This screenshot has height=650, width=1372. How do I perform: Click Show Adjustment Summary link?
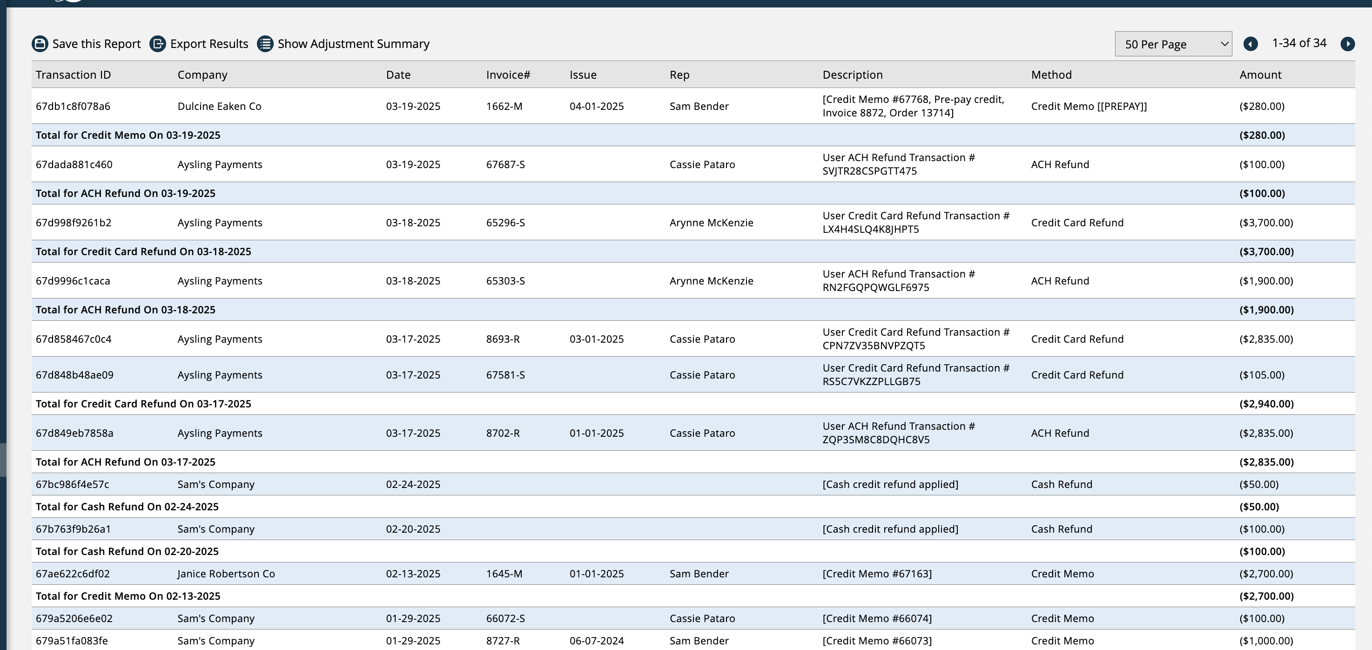[354, 44]
